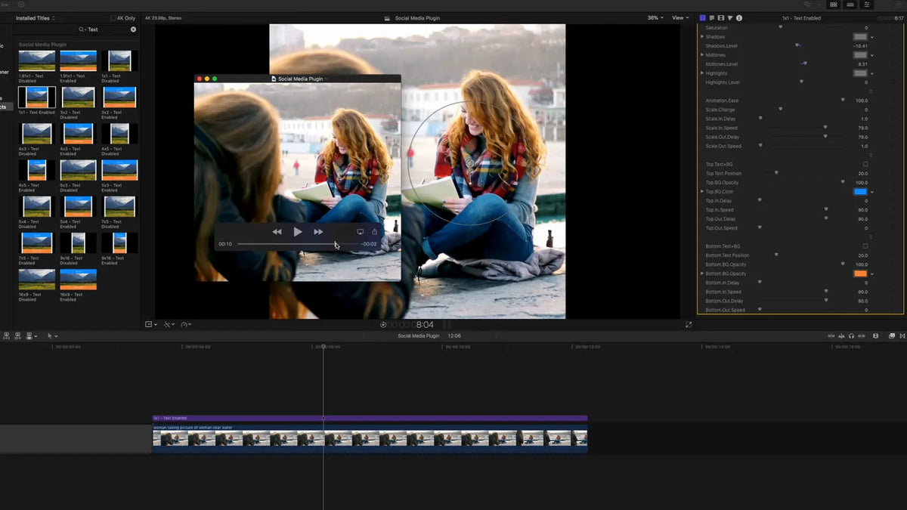
Task: Open the 36% zoom dropdown
Action: (x=655, y=17)
